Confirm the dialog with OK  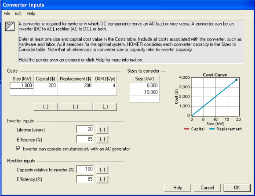237,188
